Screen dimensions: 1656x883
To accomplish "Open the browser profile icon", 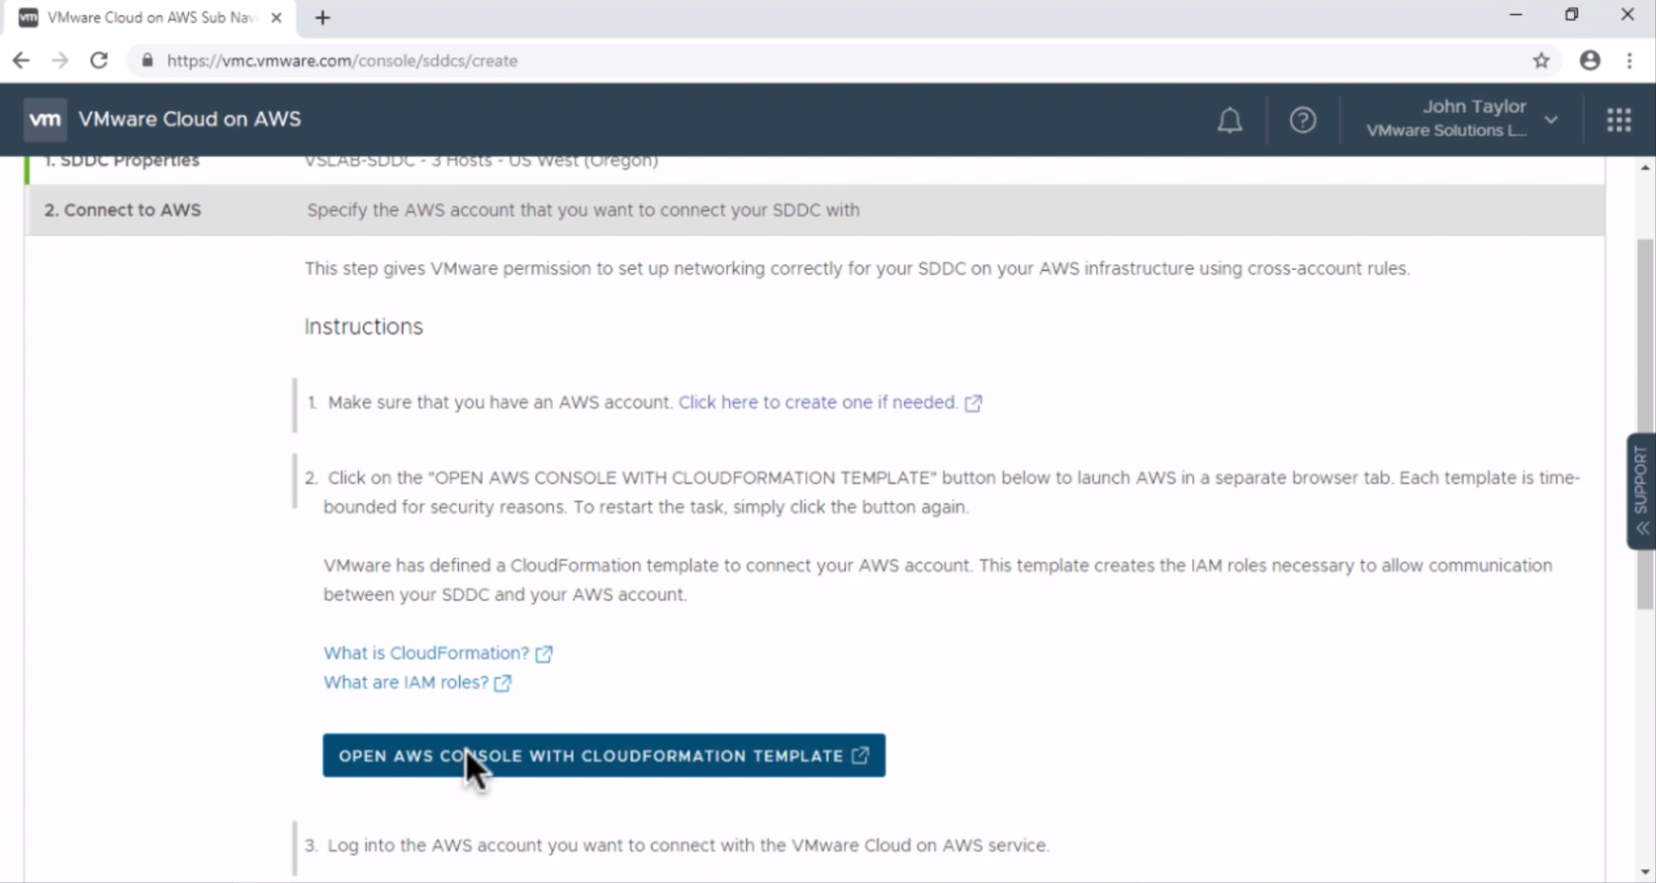I will pos(1590,60).
